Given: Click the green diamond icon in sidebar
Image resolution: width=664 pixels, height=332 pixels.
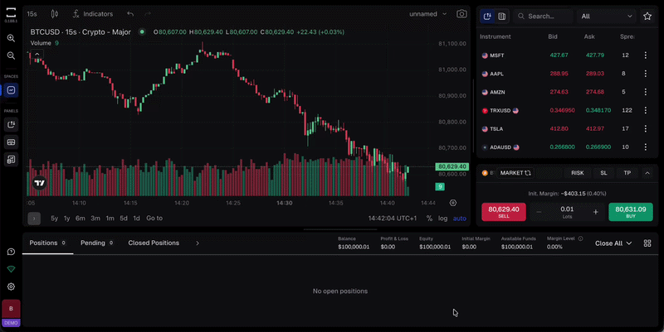Looking at the screenshot, I should 11,269.
